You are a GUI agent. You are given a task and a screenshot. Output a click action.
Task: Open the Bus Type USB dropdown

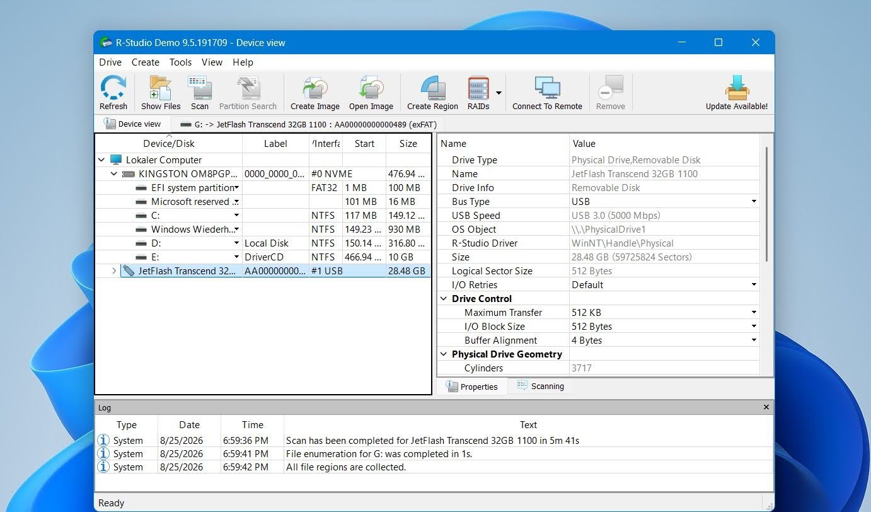point(754,202)
